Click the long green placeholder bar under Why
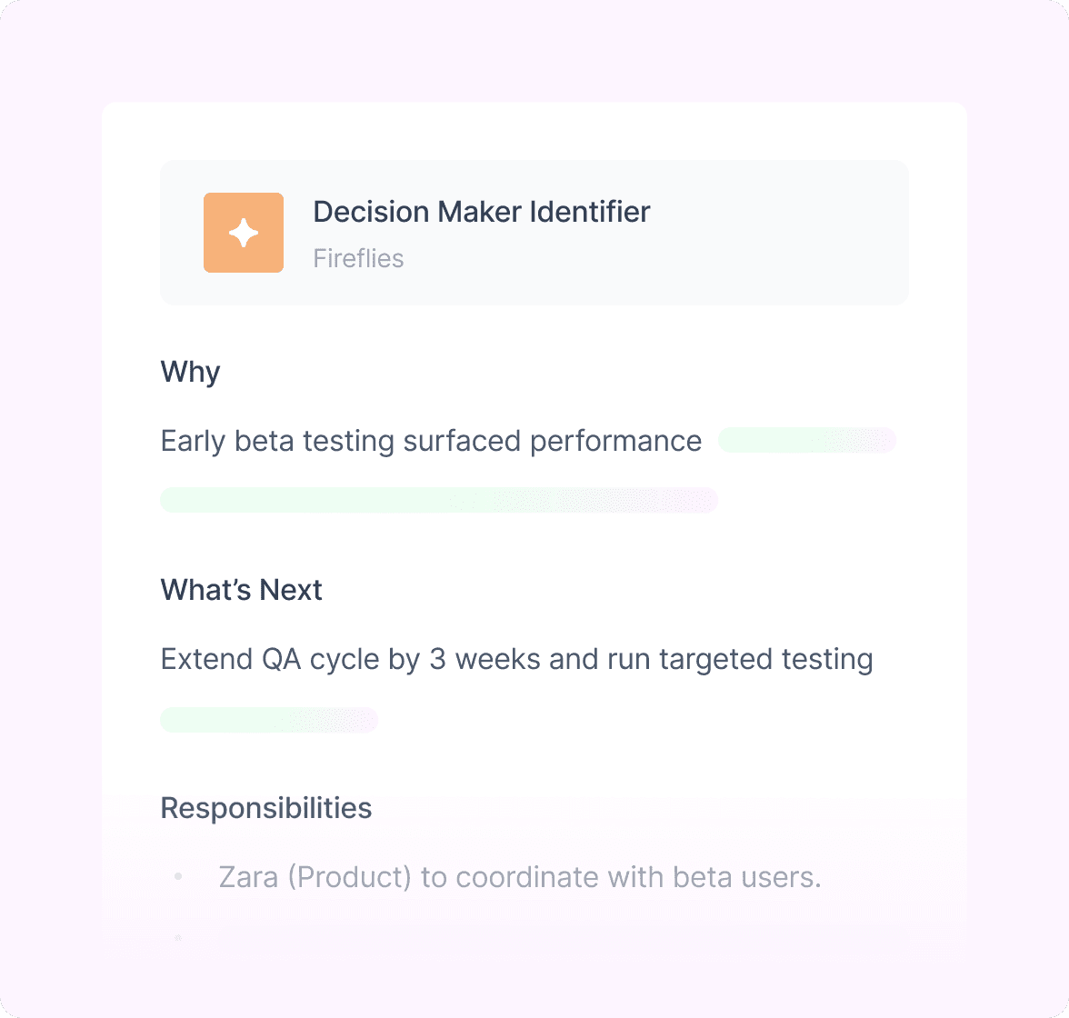 point(439,500)
